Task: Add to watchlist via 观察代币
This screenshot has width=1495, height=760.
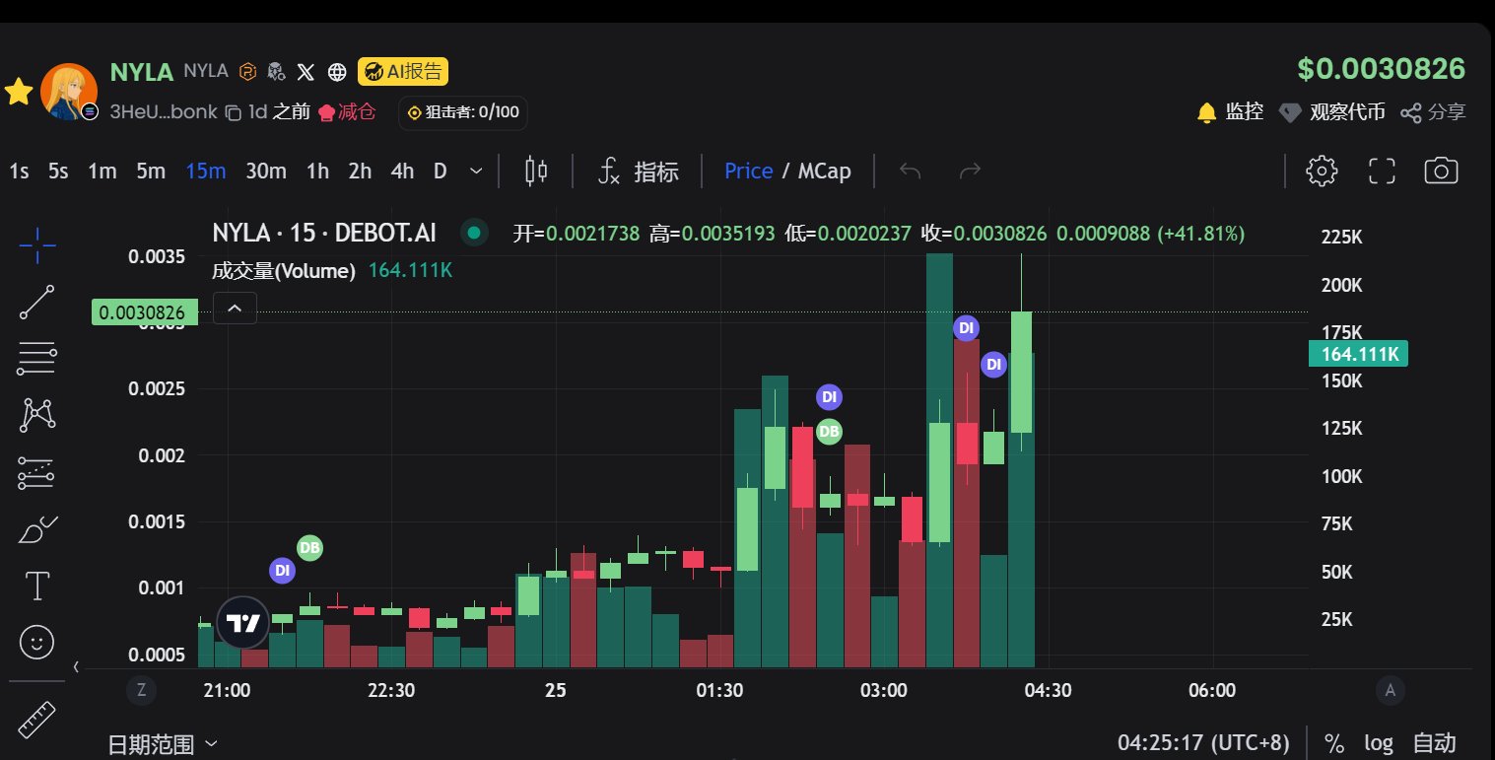Action: click(x=1331, y=112)
